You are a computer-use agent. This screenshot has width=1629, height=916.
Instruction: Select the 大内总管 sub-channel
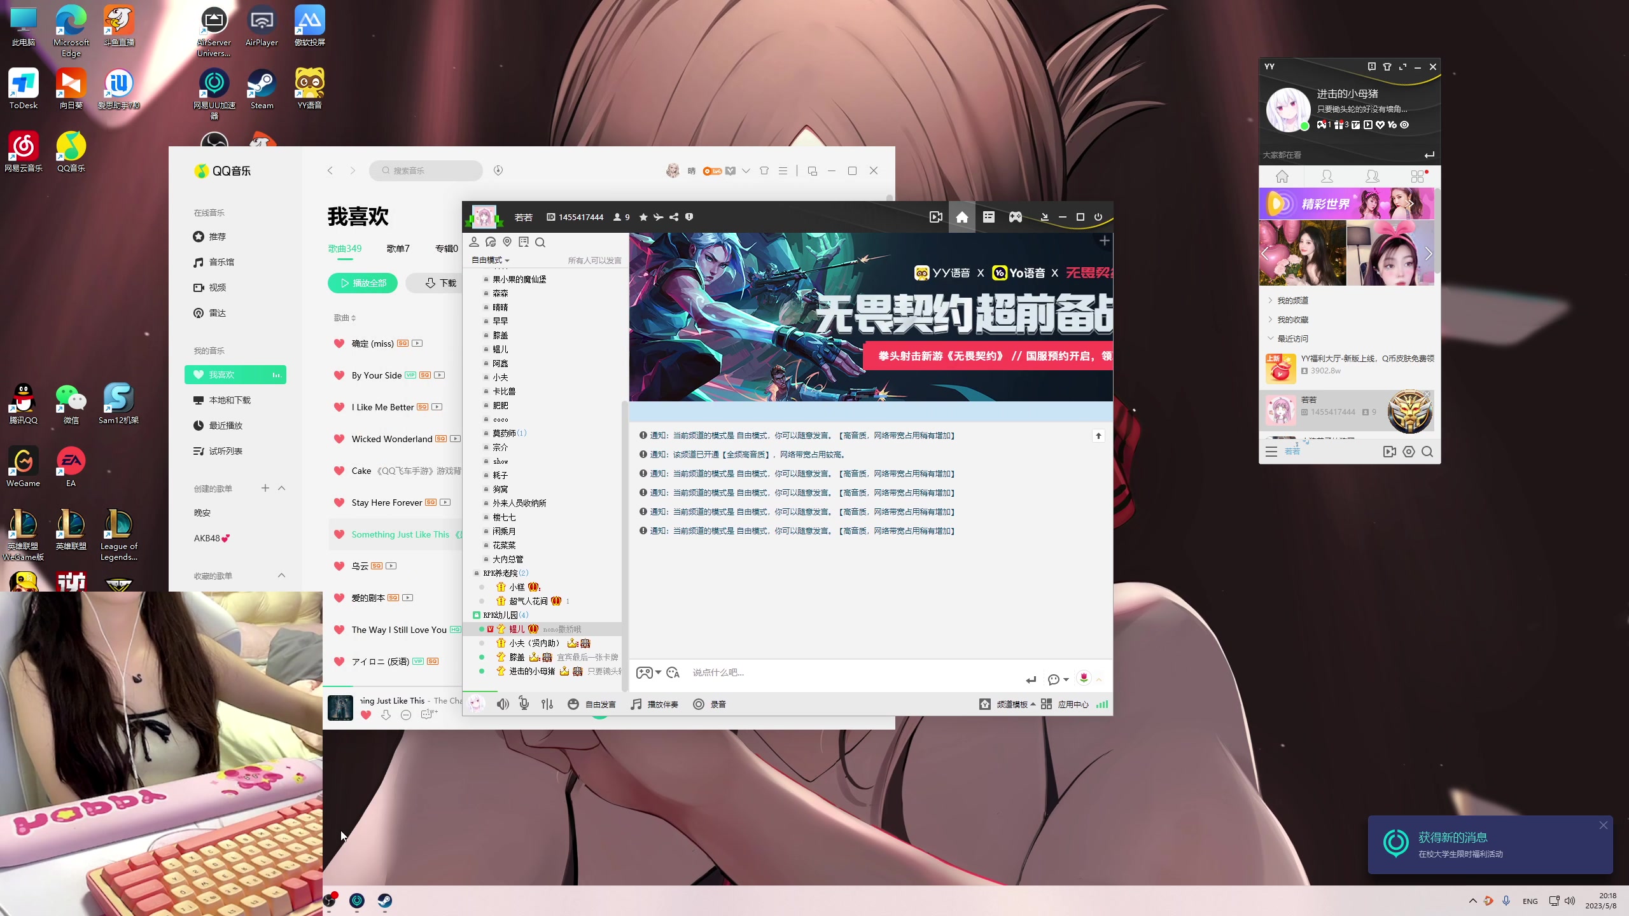tap(508, 559)
